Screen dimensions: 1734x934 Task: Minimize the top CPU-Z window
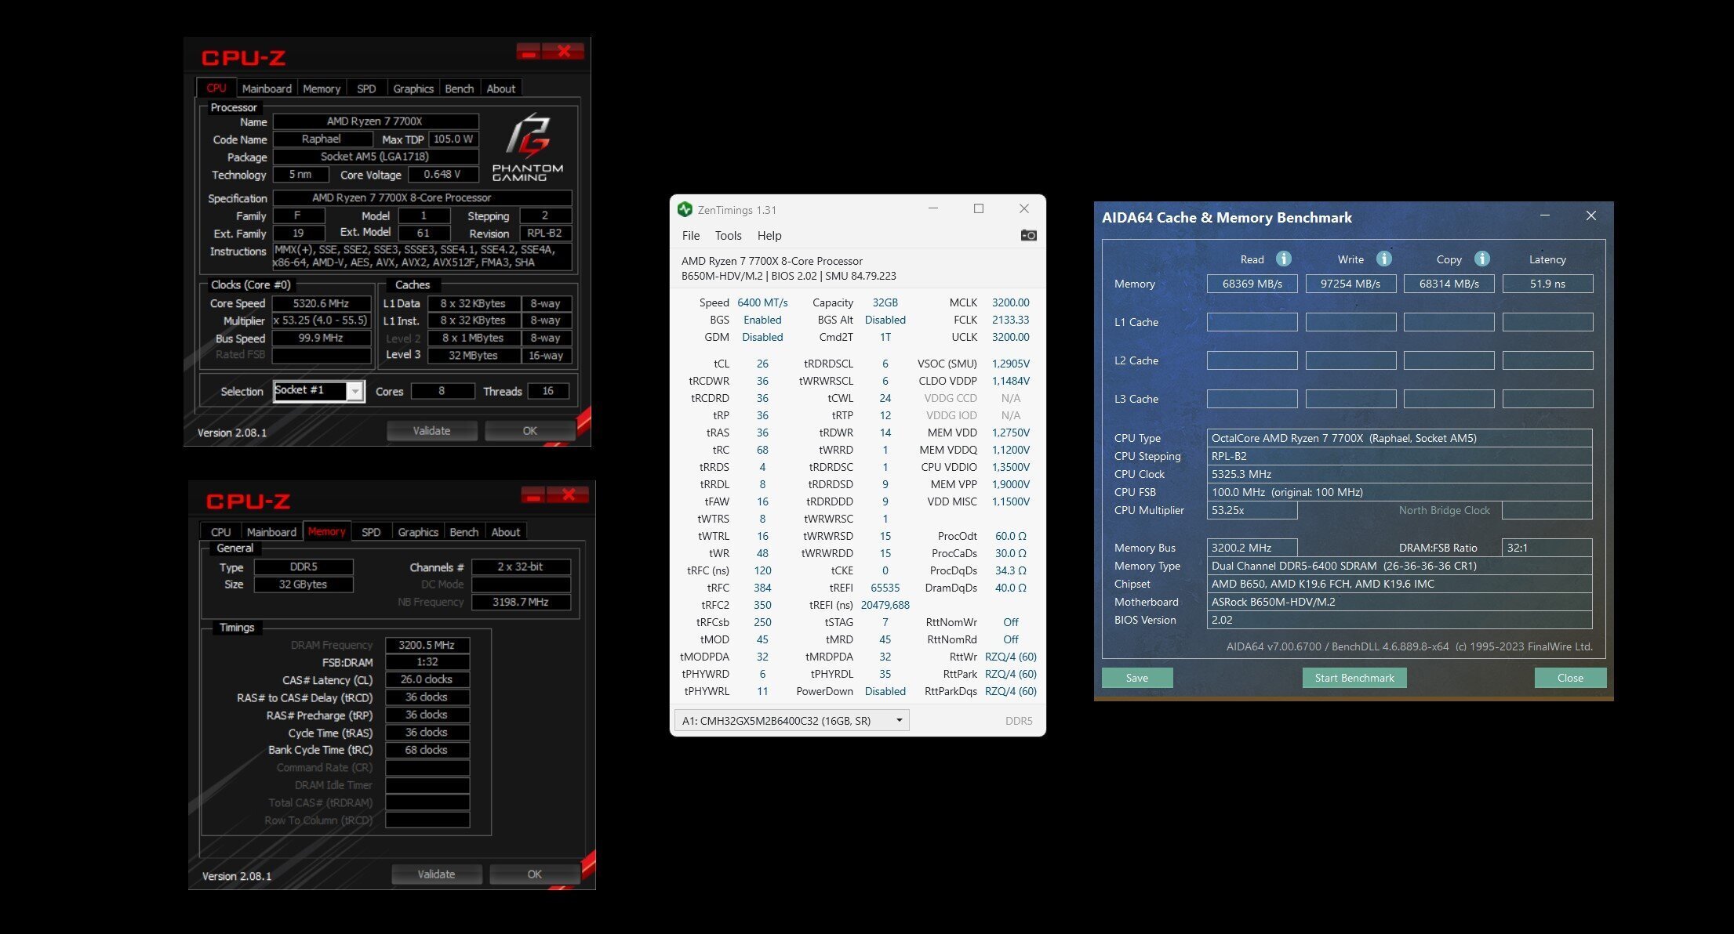coord(529,52)
